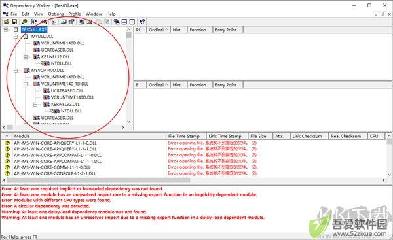The height and width of the screenshot is (240, 393).
Task: Click the magnifier toolbar icon beside Save
Action: (25, 22)
